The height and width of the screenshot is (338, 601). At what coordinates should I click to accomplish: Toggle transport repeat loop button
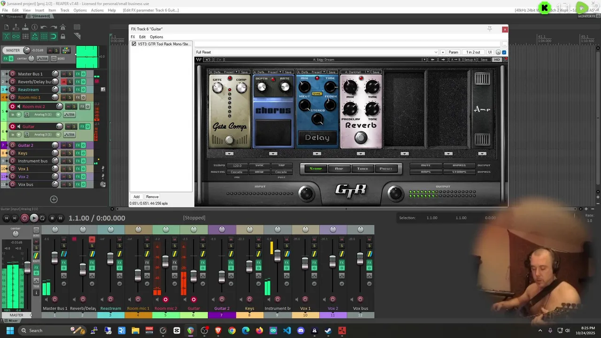[42, 218]
